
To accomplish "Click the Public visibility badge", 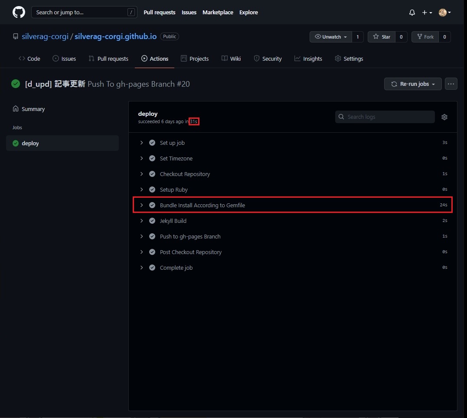I will click(170, 36).
